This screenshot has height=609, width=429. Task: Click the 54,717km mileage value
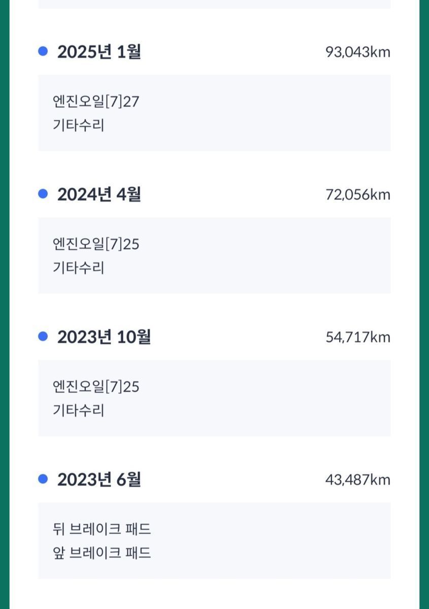tap(358, 337)
